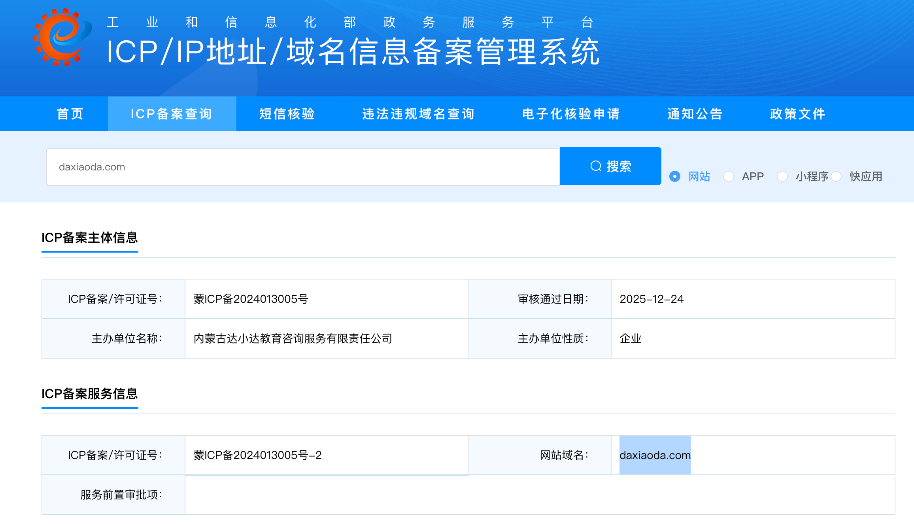Open the 通知公告 section
Viewport: 914px width, 525px height.
click(x=695, y=114)
